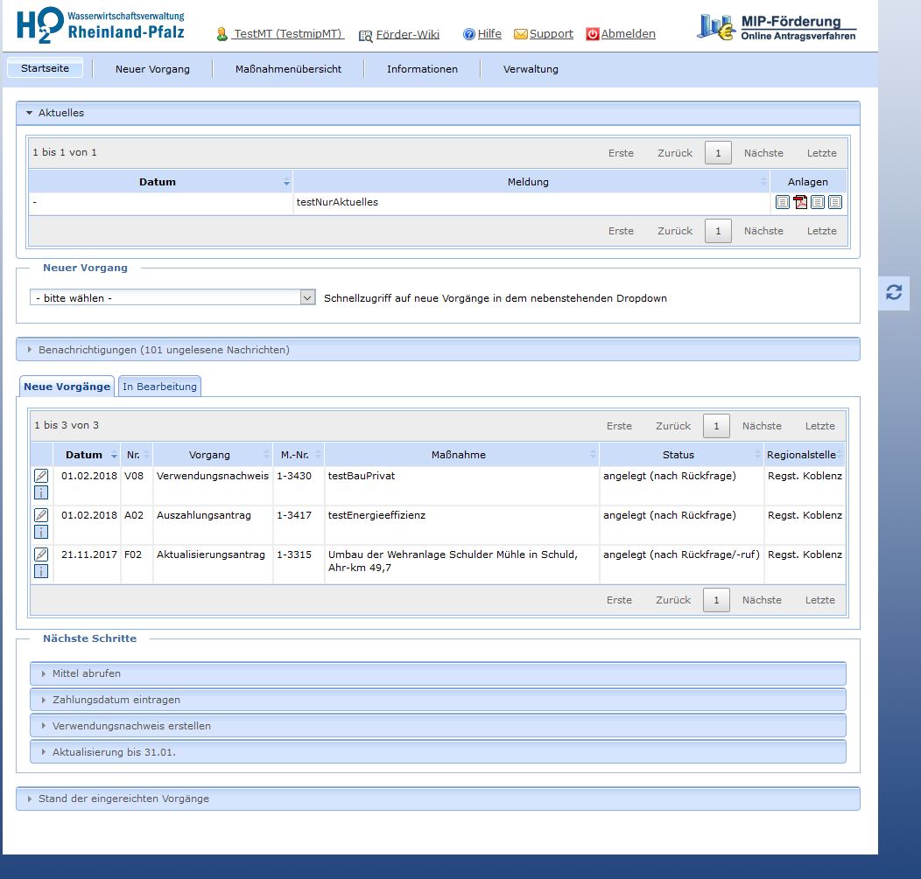Expand the Mittel abrufen section
The width and height of the screenshot is (921, 879).
pyautogui.click(x=438, y=673)
